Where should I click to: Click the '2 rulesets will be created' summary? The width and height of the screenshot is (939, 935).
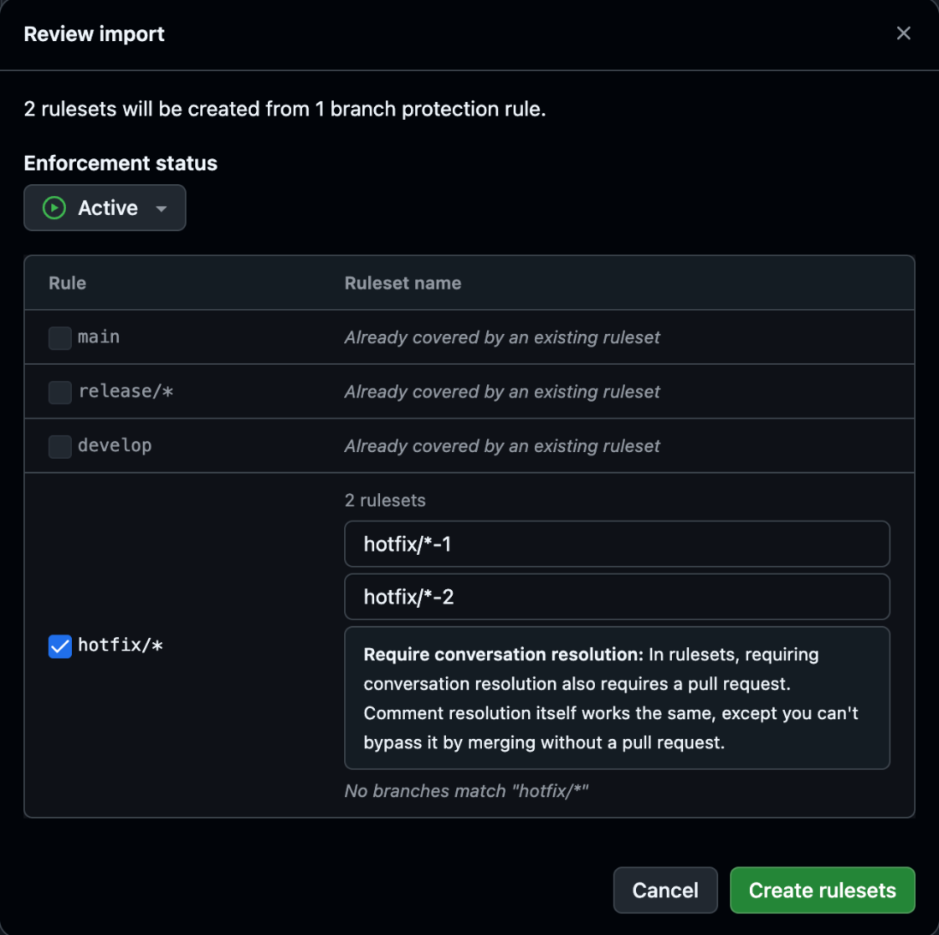coord(285,109)
